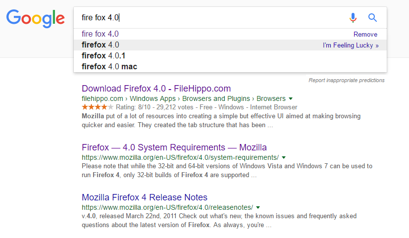The height and width of the screenshot is (238, 409).
Task: Expand the dropdown arrow next to releasenotes URL
Action: click(x=258, y=207)
